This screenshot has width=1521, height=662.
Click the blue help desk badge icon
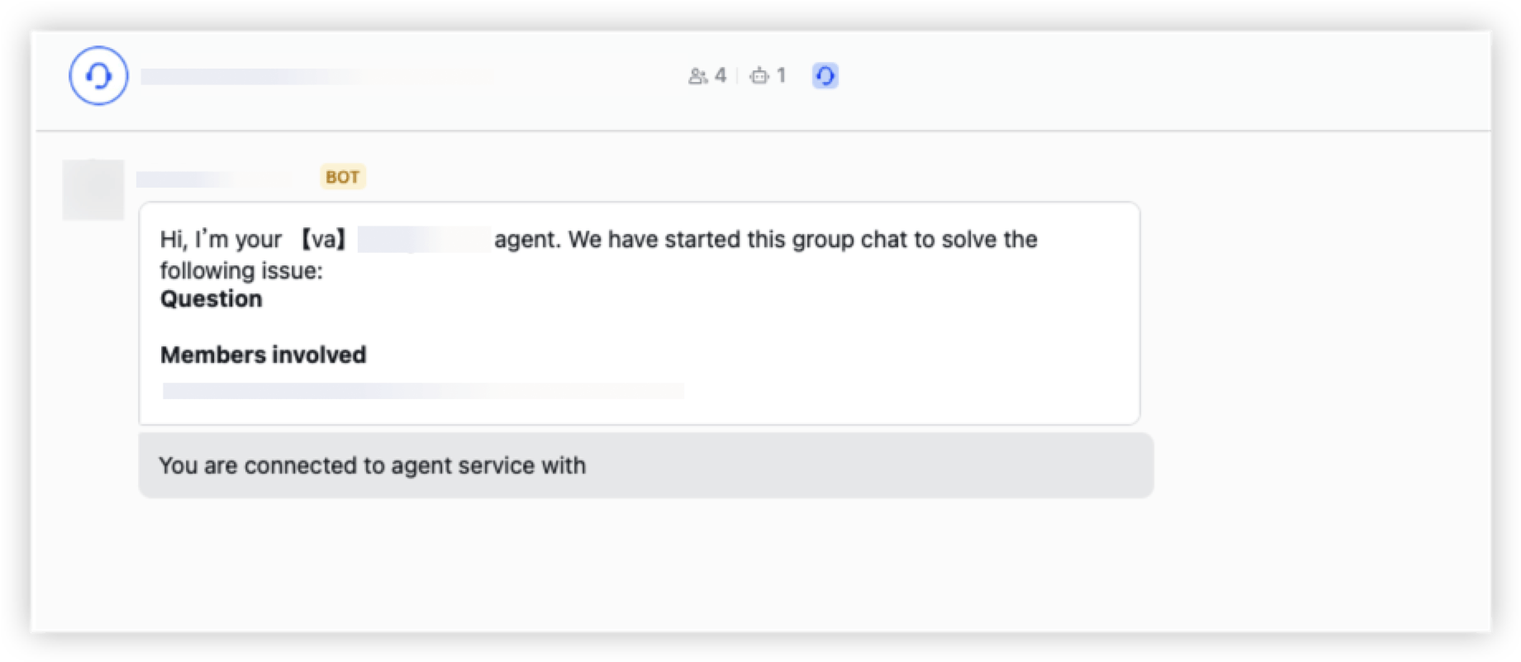[825, 76]
